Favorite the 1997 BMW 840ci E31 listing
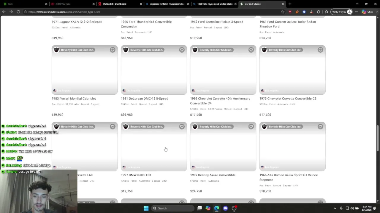 pos(182,127)
